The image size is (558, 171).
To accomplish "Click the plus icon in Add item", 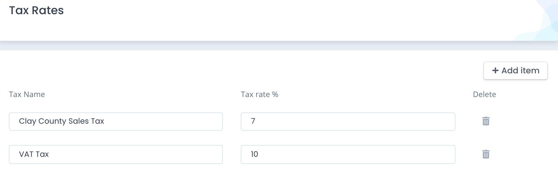I will point(495,70).
